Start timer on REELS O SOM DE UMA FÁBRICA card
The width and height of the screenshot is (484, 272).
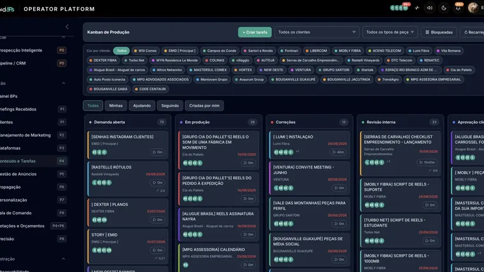point(248,163)
